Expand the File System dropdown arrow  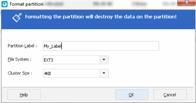coord(104,60)
